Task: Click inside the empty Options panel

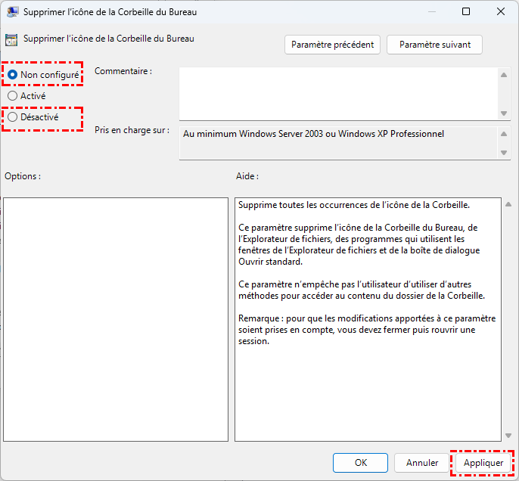Action: coord(115,319)
